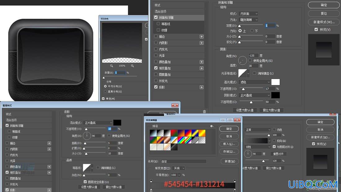Image resolution: width=341 pixels, height=192 pixels.
Task: Click 杂色 slider handle in Drop Shadow
Action: [x=84, y=176]
